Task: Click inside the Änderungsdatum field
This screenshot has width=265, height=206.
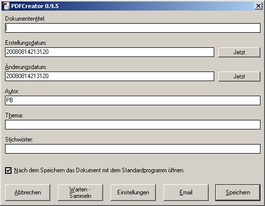Action: pos(110,77)
